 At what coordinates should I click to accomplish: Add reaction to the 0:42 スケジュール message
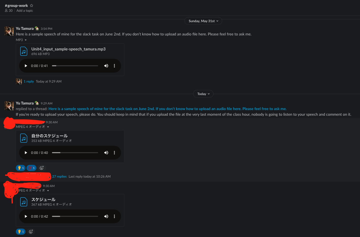31,232
